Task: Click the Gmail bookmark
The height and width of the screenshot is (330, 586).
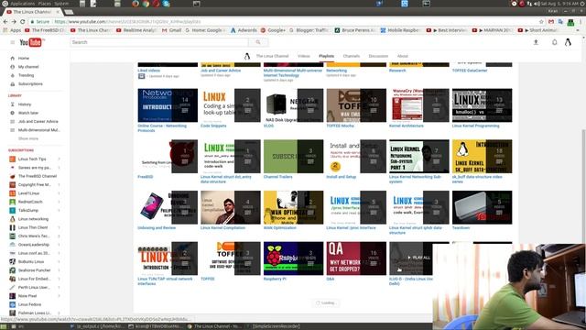Action: pos(171,30)
